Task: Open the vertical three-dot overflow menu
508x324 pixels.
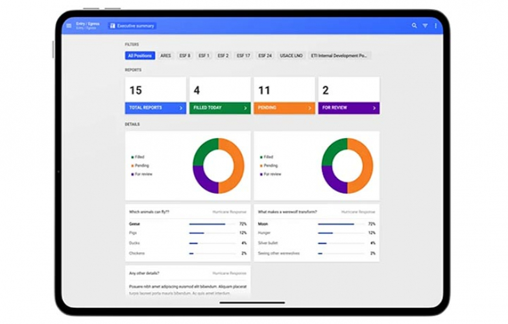Action: pyautogui.click(x=436, y=25)
